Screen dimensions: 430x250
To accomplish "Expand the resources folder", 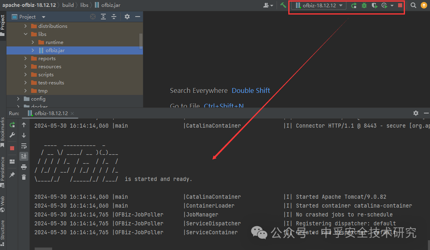I will [25, 66].
